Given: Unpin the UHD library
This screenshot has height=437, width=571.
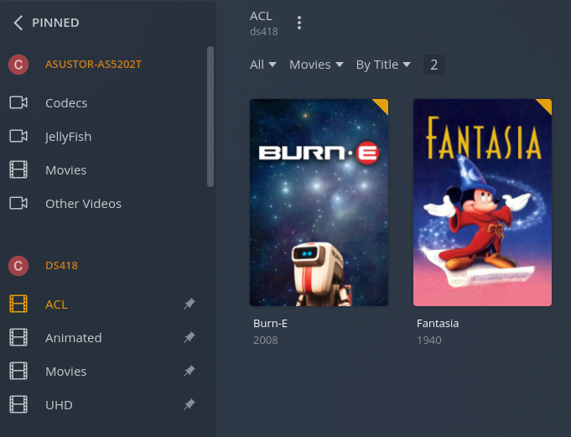Looking at the screenshot, I should point(189,404).
